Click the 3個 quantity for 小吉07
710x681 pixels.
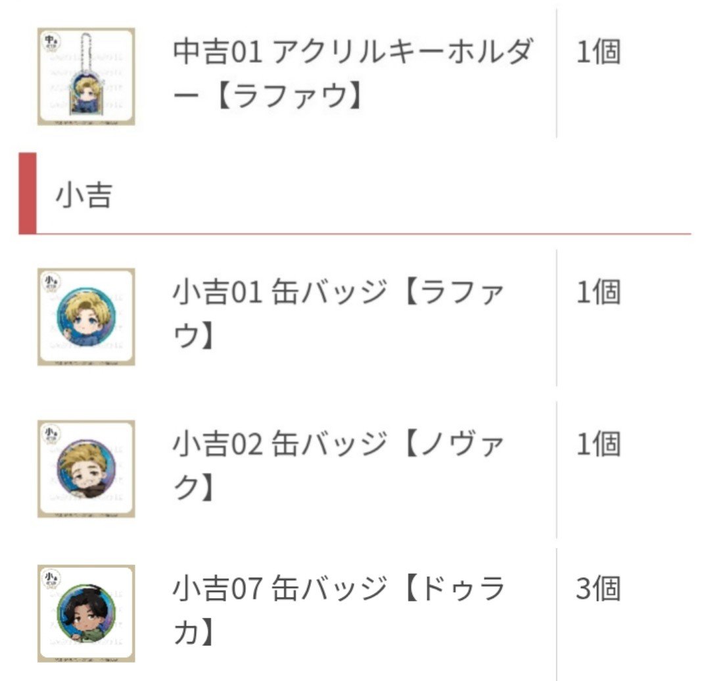[598, 589]
